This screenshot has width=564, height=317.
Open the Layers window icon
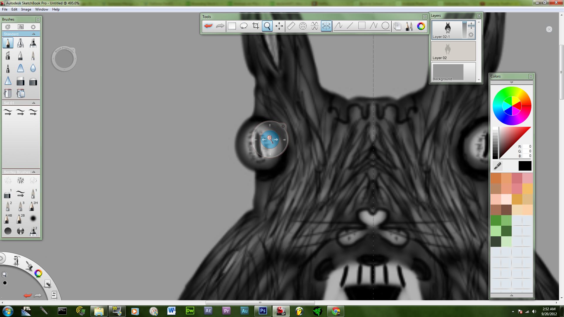click(x=397, y=26)
